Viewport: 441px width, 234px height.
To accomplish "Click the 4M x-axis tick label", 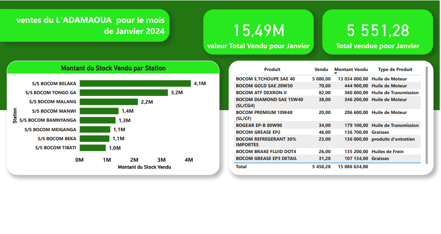I will pos(189,160).
